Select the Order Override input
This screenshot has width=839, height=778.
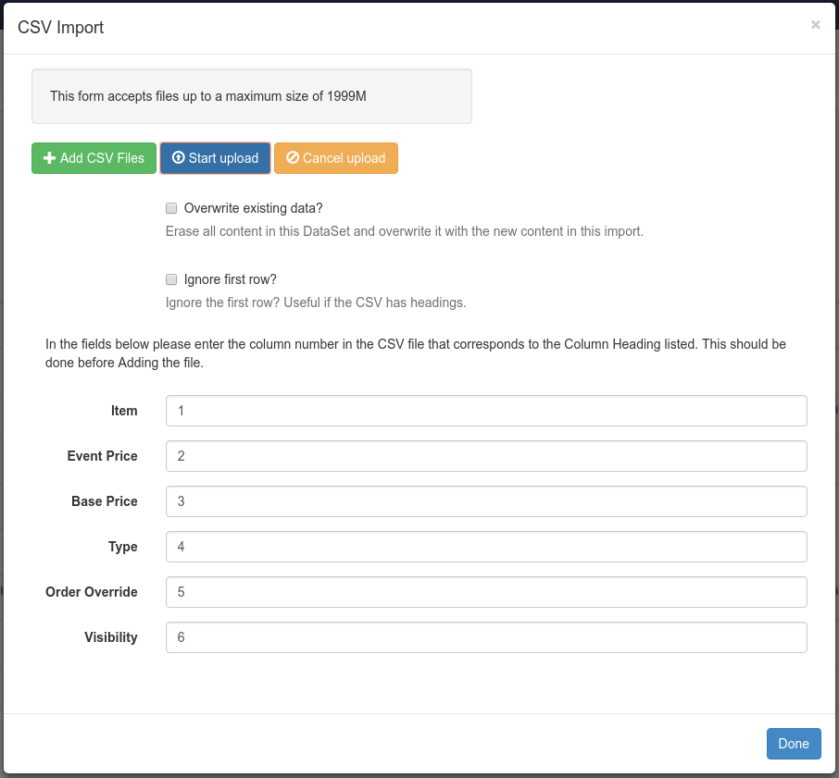tap(486, 592)
